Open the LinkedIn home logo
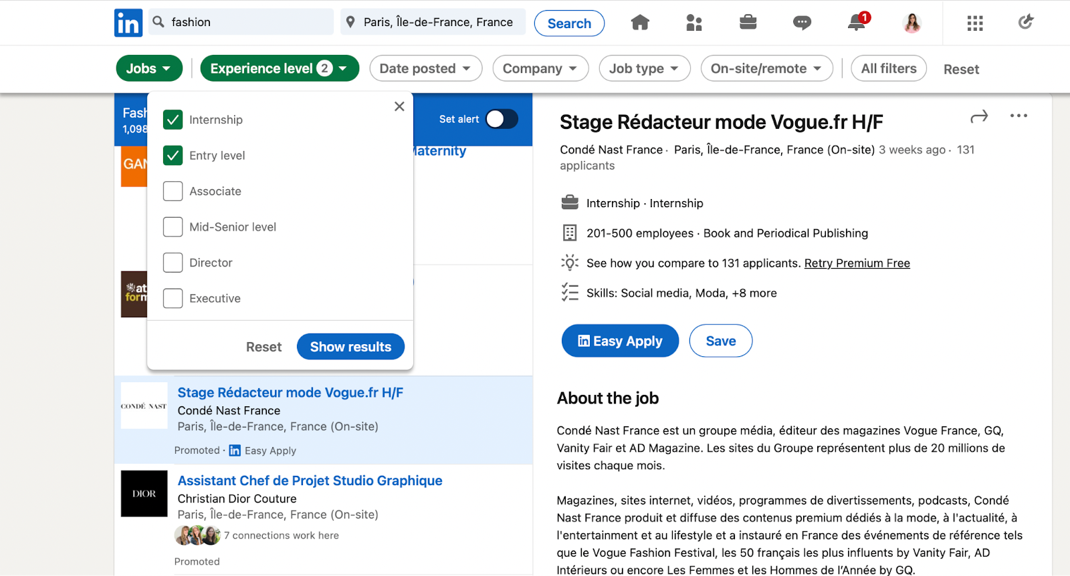 (x=128, y=23)
